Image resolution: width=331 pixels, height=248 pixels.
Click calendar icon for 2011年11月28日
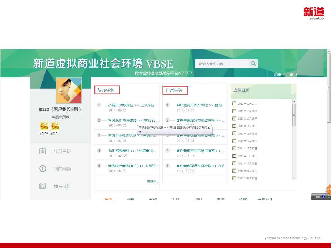coord(234,133)
